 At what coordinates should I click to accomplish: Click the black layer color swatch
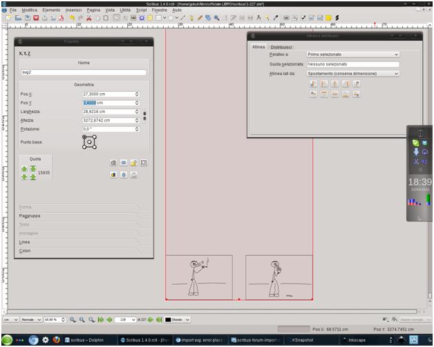tap(168, 319)
